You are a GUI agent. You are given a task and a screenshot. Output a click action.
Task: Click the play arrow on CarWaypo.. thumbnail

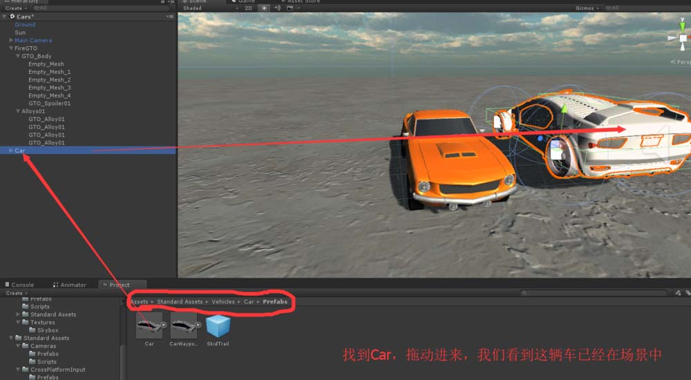pos(198,325)
